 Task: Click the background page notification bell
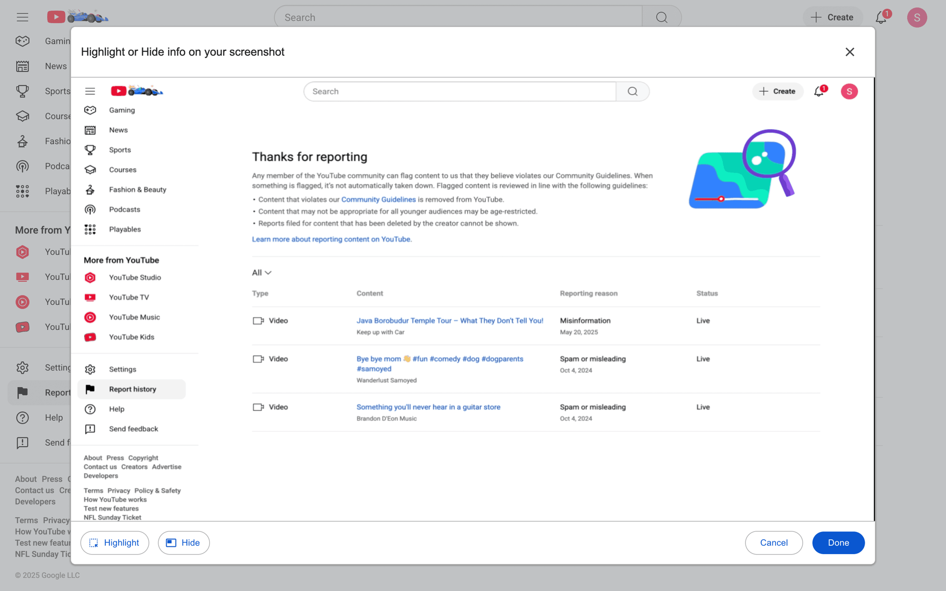882,17
